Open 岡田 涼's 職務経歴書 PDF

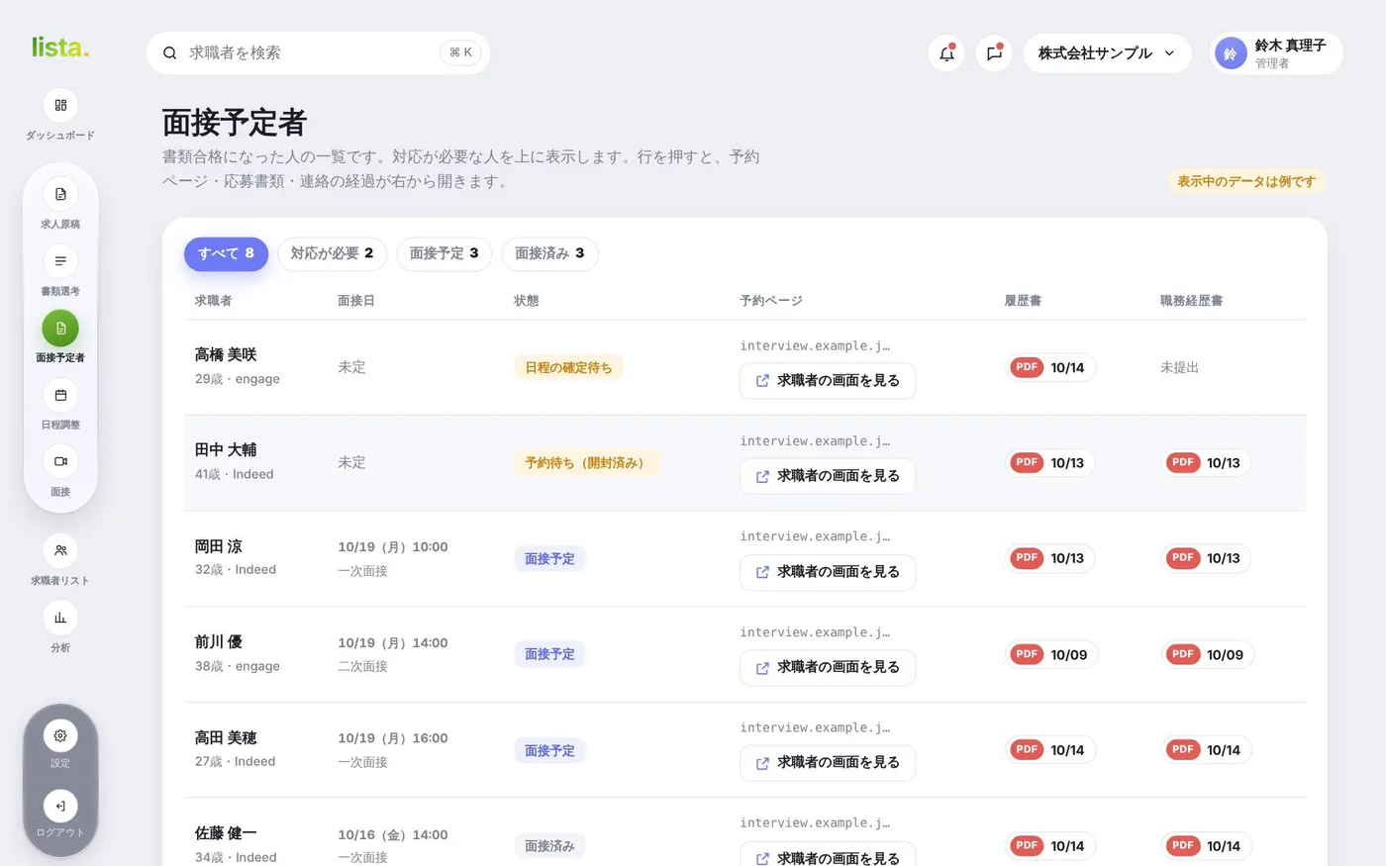pyautogui.click(x=1206, y=558)
